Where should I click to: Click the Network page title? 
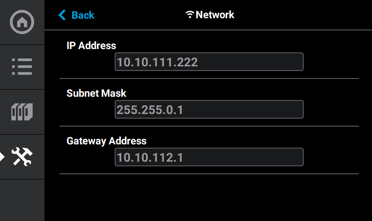[x=215, y=15]
